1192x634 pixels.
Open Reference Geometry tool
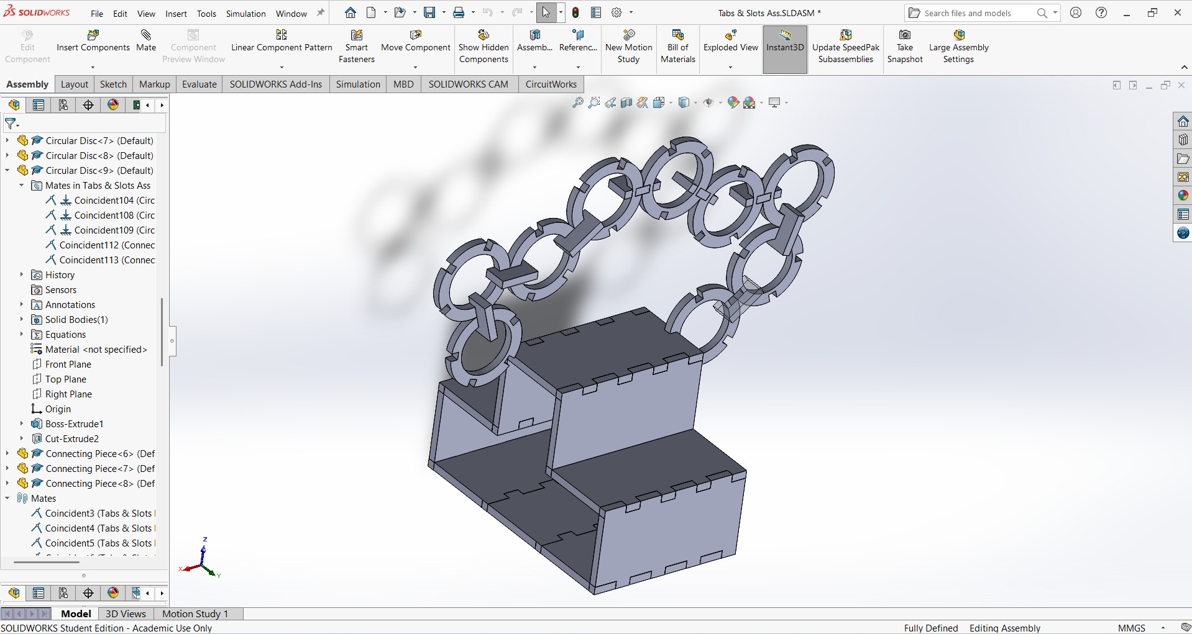(578, 40)
